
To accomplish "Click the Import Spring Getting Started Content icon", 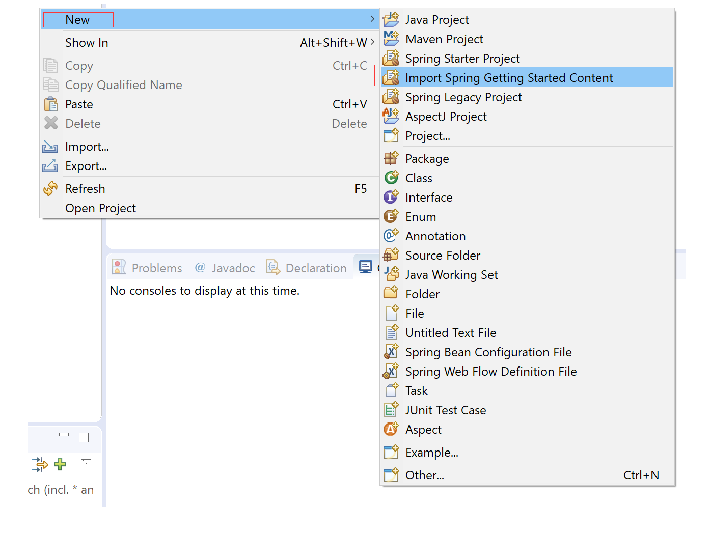I will click(x=391, y=77).
